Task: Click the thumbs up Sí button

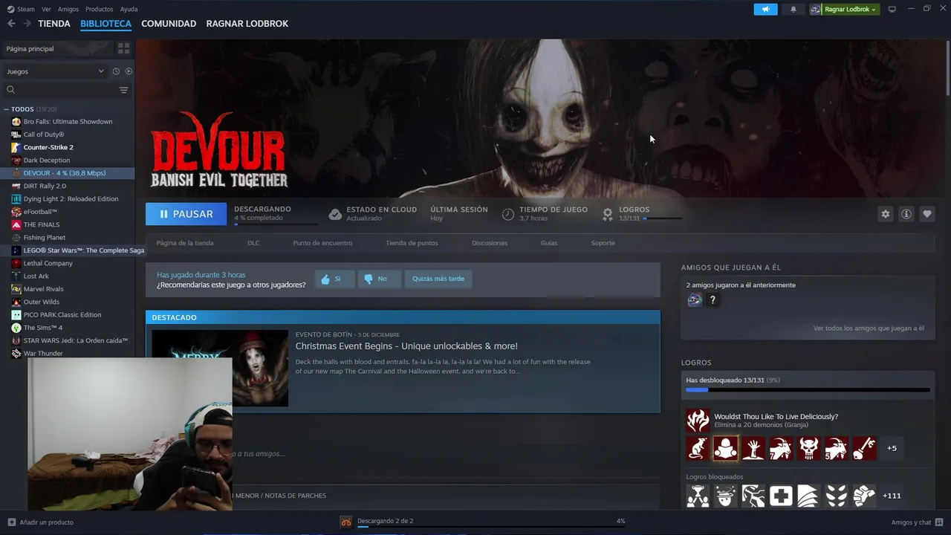Action: (x=334, y=279)
